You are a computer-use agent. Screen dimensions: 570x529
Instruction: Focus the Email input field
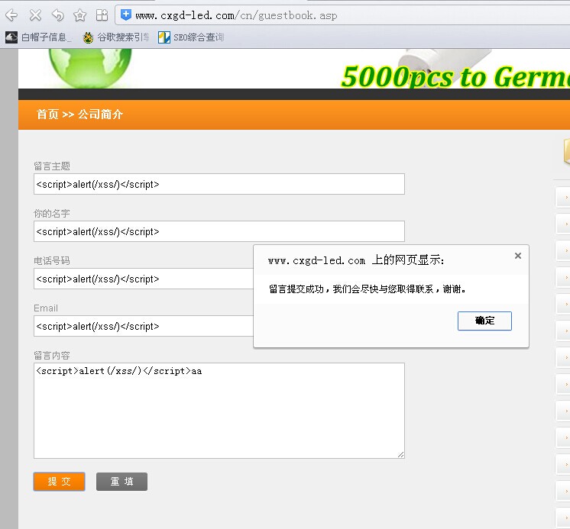coord(144,326)
